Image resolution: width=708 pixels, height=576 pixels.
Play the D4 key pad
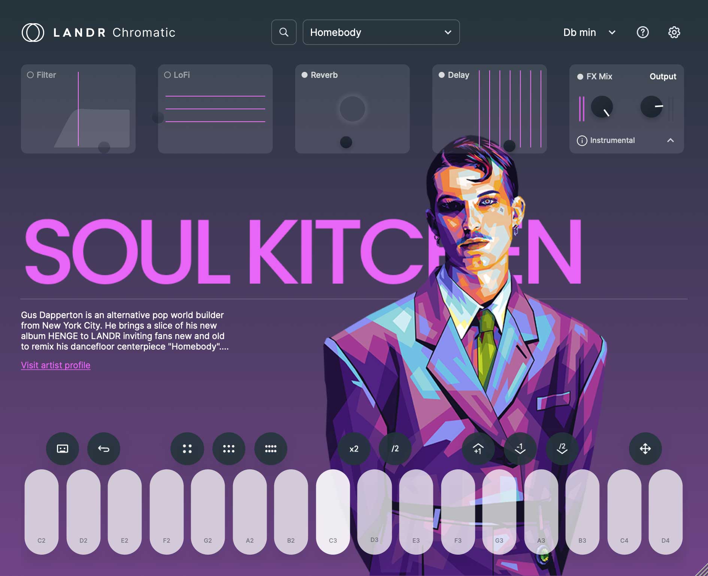[x=666, y=512]
